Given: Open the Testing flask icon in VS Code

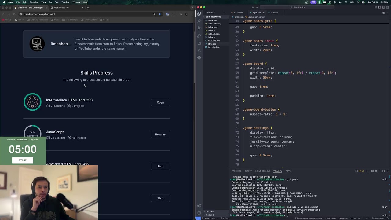Looking at the screenshot, I should 199,50.
